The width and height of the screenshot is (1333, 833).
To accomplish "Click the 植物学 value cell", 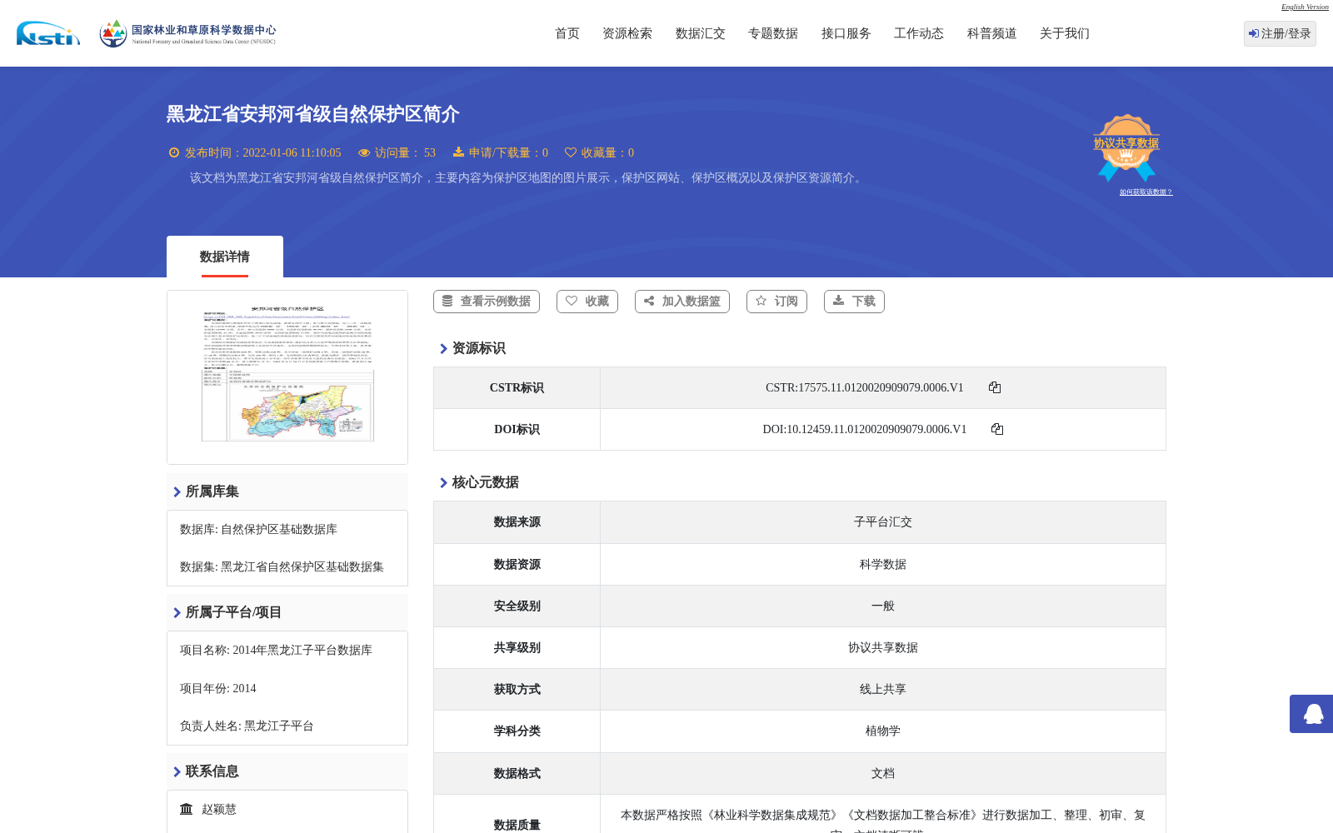I will [x=883, y=731].
